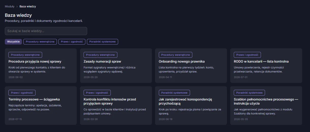Click tag on 'Szablon pełnomocnictwa procesowego' card

tap(249, 93)
